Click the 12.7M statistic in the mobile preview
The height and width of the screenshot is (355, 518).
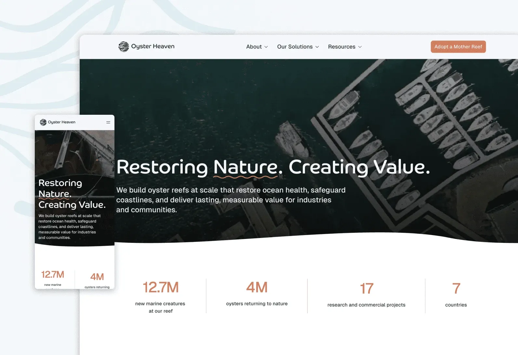53,275
